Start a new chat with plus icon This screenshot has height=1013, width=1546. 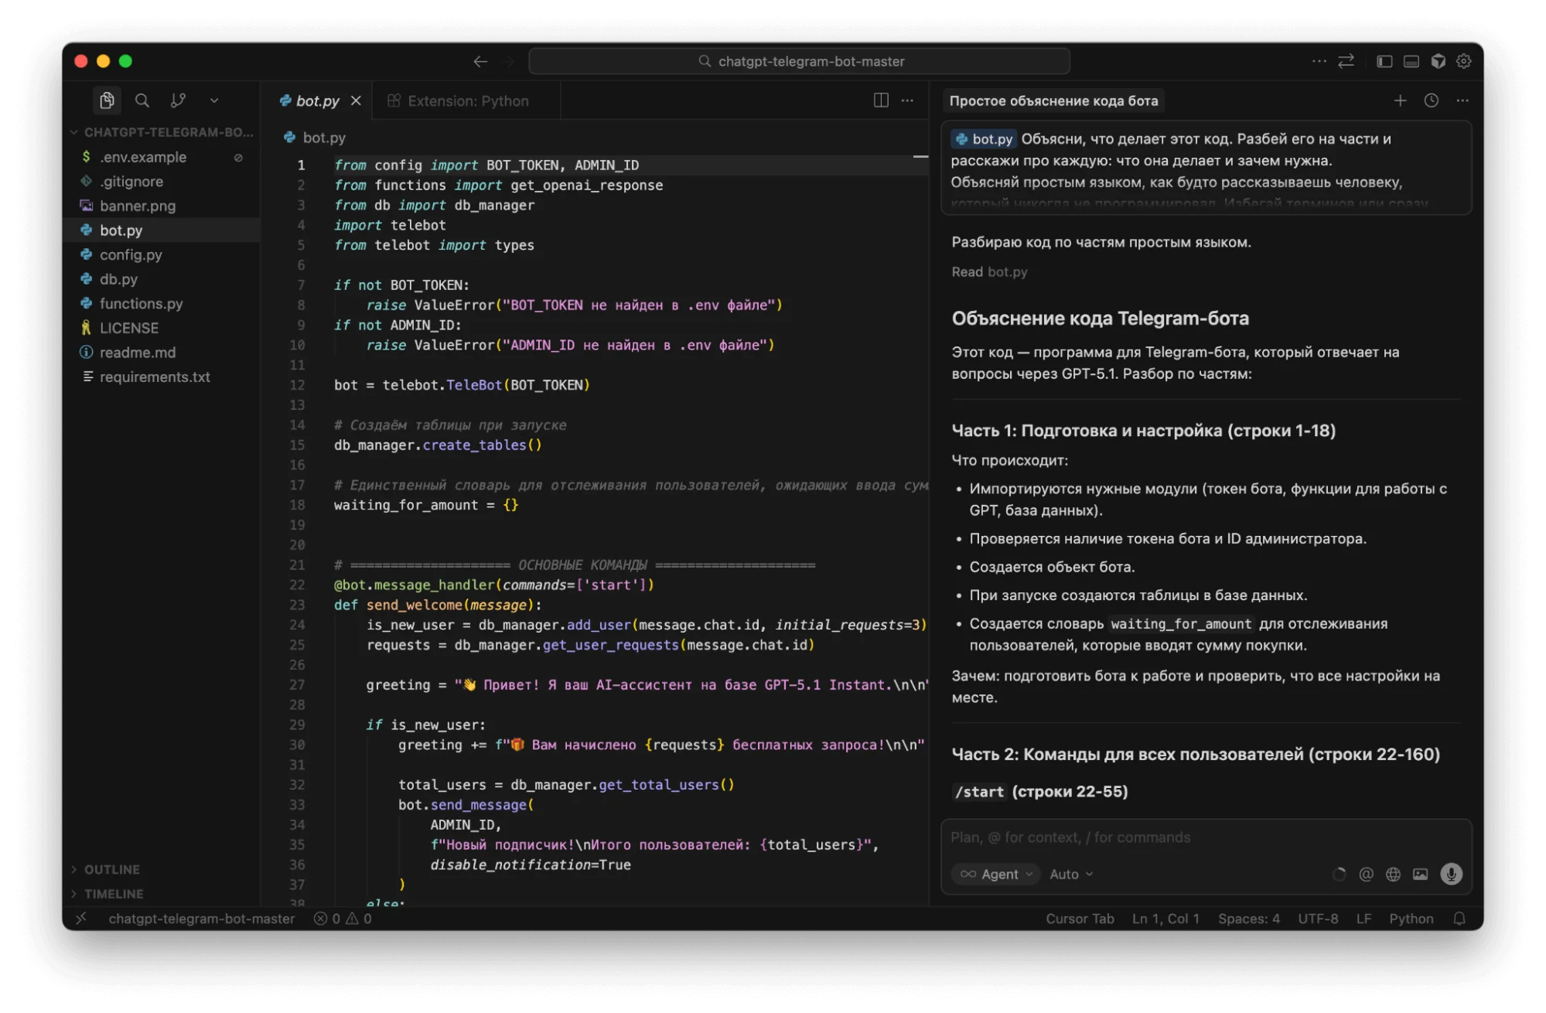pyautogui.click(x=1400, y=101)
